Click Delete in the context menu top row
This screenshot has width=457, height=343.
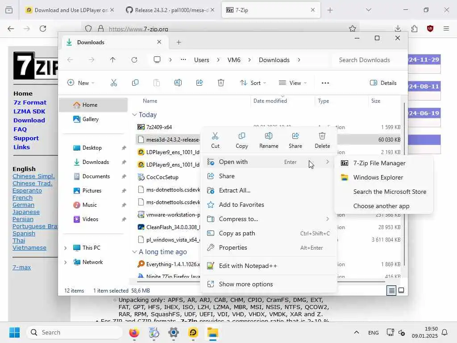(322, 140)
